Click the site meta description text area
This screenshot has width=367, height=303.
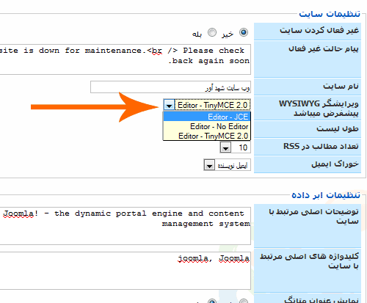point(126,226)
